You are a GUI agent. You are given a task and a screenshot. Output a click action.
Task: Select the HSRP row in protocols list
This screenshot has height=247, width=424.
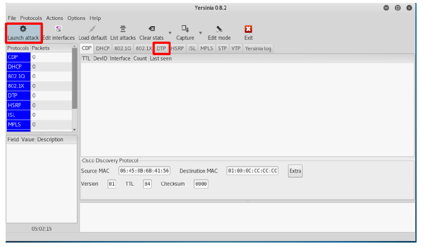click(39, 105)
